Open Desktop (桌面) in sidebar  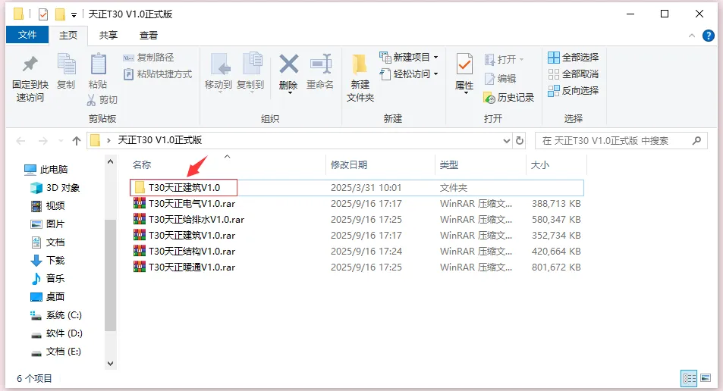point(48,297)
